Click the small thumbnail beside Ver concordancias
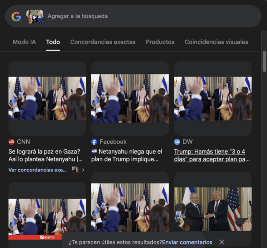The height and width of the screenshot is (248, 267). point(75,170)
